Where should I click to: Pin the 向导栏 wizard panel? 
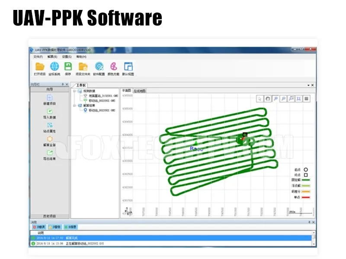tap(63, 84)
